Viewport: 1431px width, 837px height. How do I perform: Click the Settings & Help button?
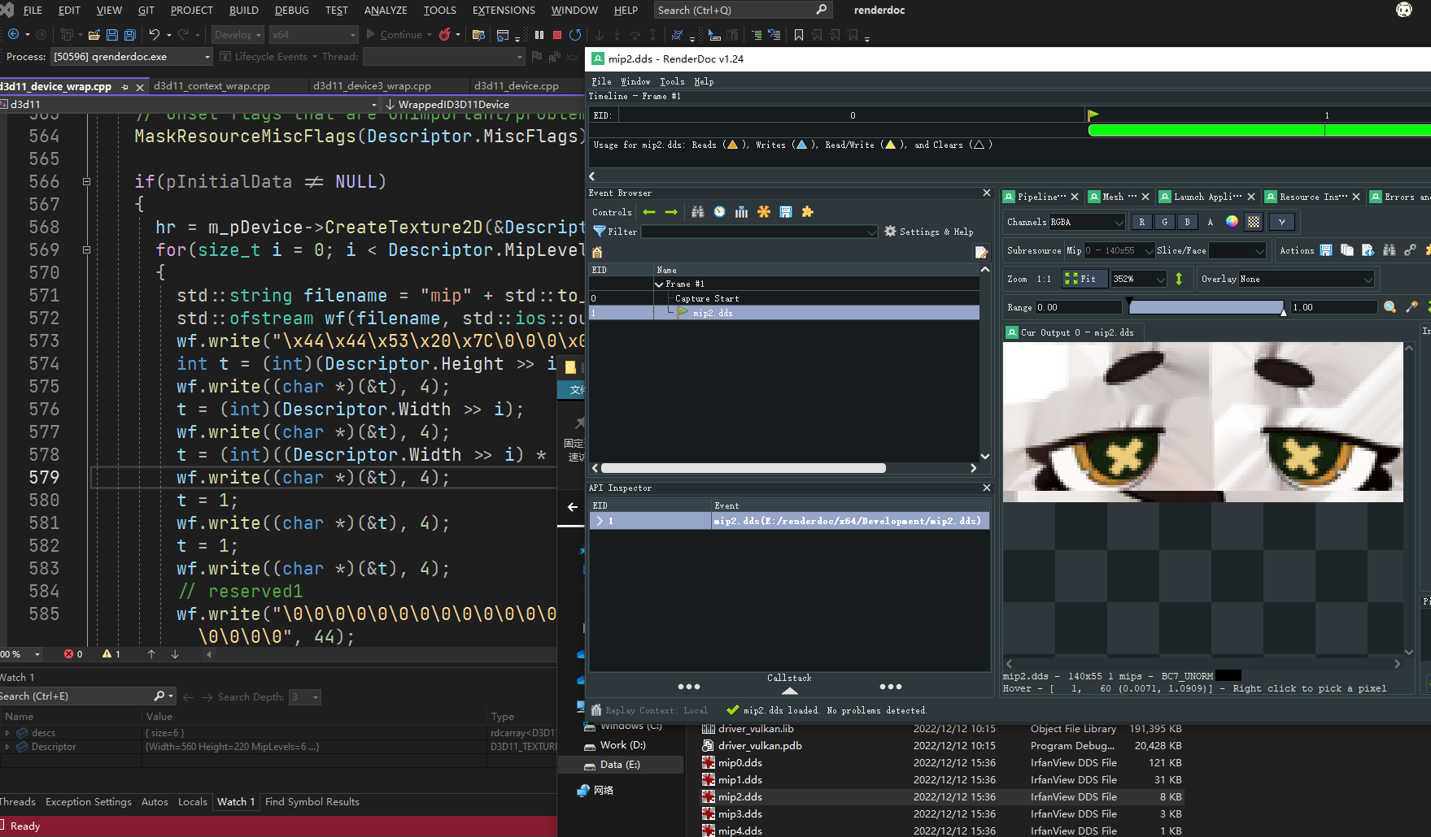pos(928,232)
